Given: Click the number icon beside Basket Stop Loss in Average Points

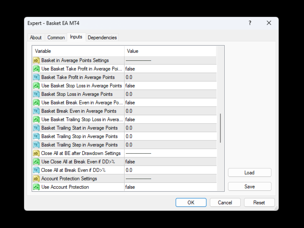Looking at the screenshot, I should (x=36, y=94).
